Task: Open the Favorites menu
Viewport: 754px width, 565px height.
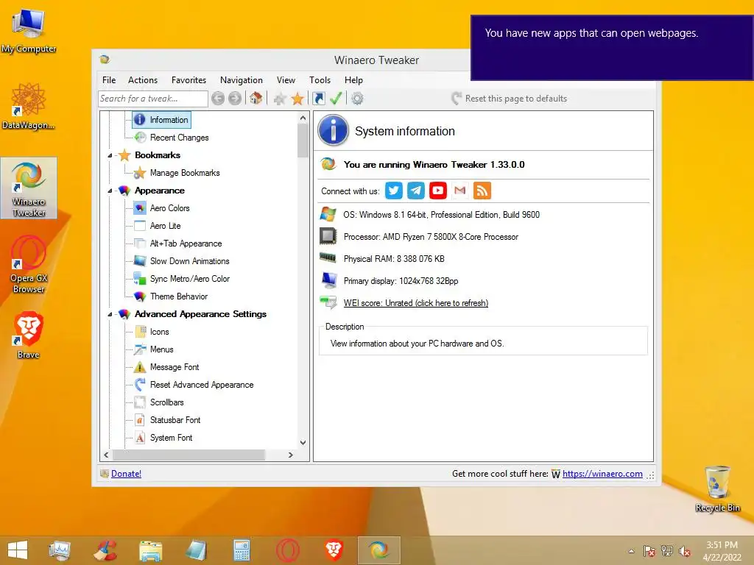Action: point(189,80)
